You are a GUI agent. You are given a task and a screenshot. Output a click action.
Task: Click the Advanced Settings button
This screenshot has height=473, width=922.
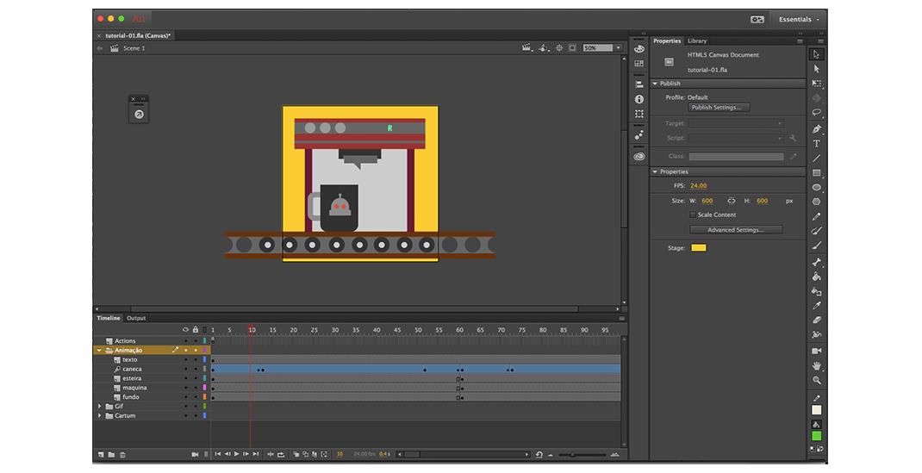(x=736, y=230)
